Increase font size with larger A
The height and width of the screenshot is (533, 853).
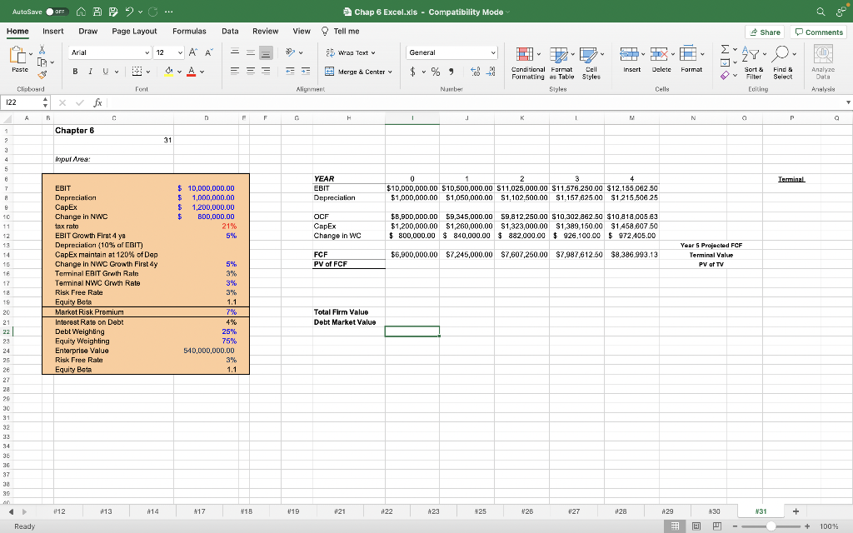[x=192, y=52]
